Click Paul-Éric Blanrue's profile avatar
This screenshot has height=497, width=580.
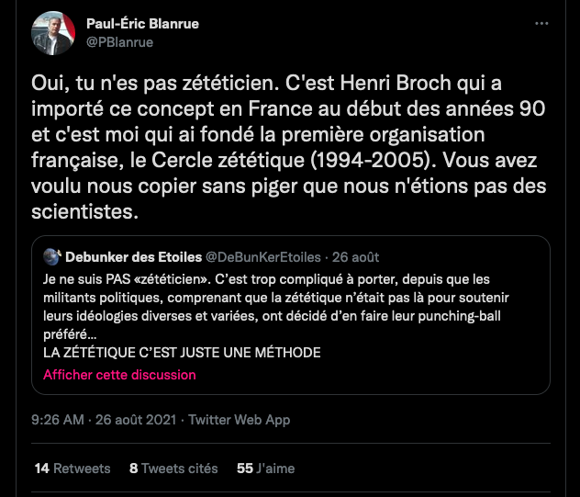pos(52,33)
